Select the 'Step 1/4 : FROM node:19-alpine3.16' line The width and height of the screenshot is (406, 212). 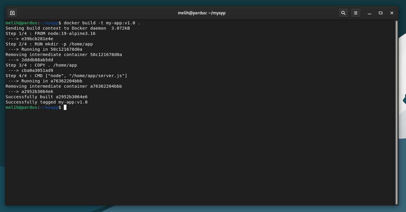(x=51, y=33)
